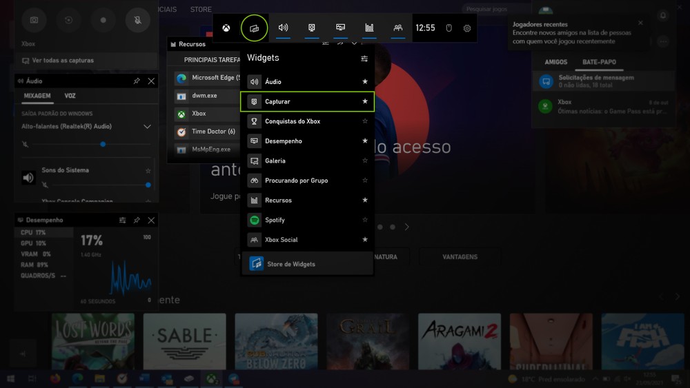Click Ver todas as capturas link
The width and height of the screenshot is (690, 388).
[63, 61]
